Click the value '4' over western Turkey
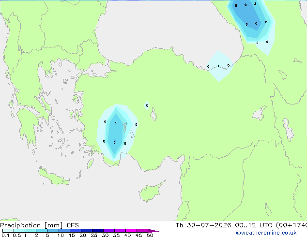The width and height of the screenshot is (307, 237). [116, 122]
